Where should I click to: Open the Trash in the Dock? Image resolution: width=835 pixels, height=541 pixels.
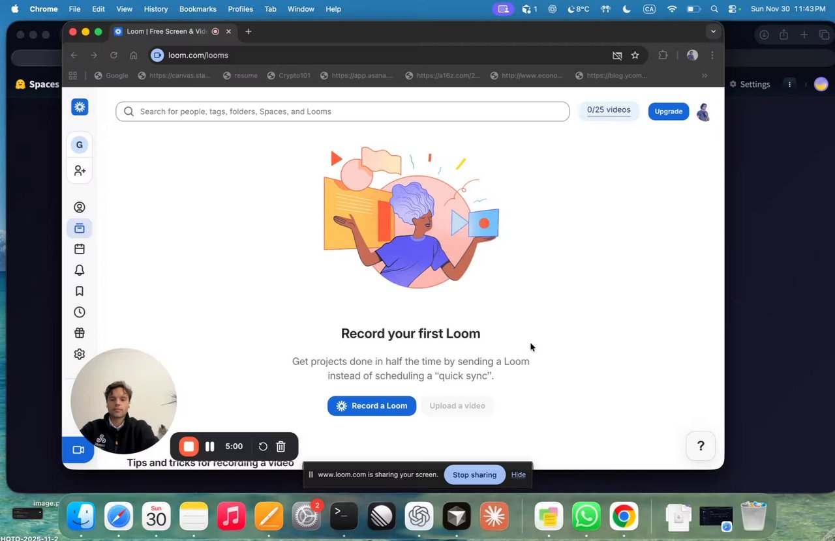pos(753,517)
